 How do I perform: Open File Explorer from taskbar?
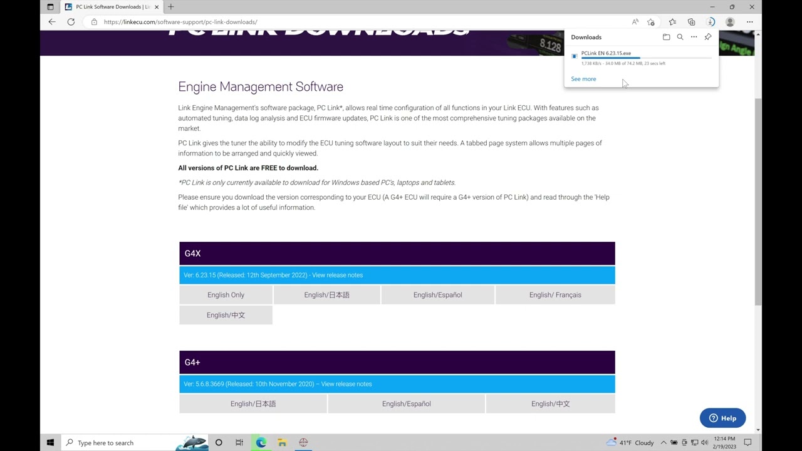coord(282,443)
